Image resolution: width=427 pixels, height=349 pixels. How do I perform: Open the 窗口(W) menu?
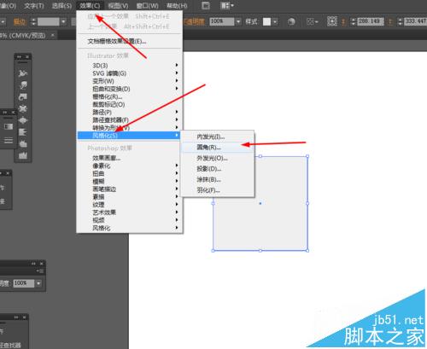coord(147,6)
